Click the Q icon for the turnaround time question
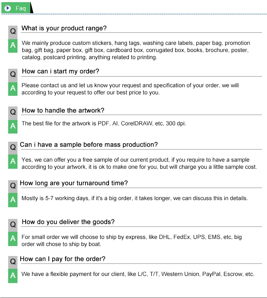The image size is (267, 298). tap(13, 186)
